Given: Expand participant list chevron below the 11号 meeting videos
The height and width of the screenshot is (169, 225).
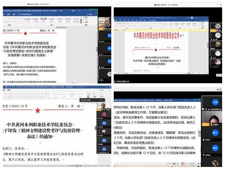Looking at the screenshot, I should [110, 80].
